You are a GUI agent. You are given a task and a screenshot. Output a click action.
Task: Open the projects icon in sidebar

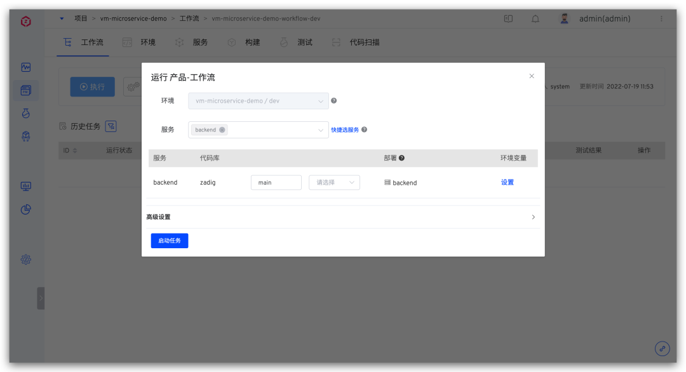pyautogui.click(x=26, y=90)
